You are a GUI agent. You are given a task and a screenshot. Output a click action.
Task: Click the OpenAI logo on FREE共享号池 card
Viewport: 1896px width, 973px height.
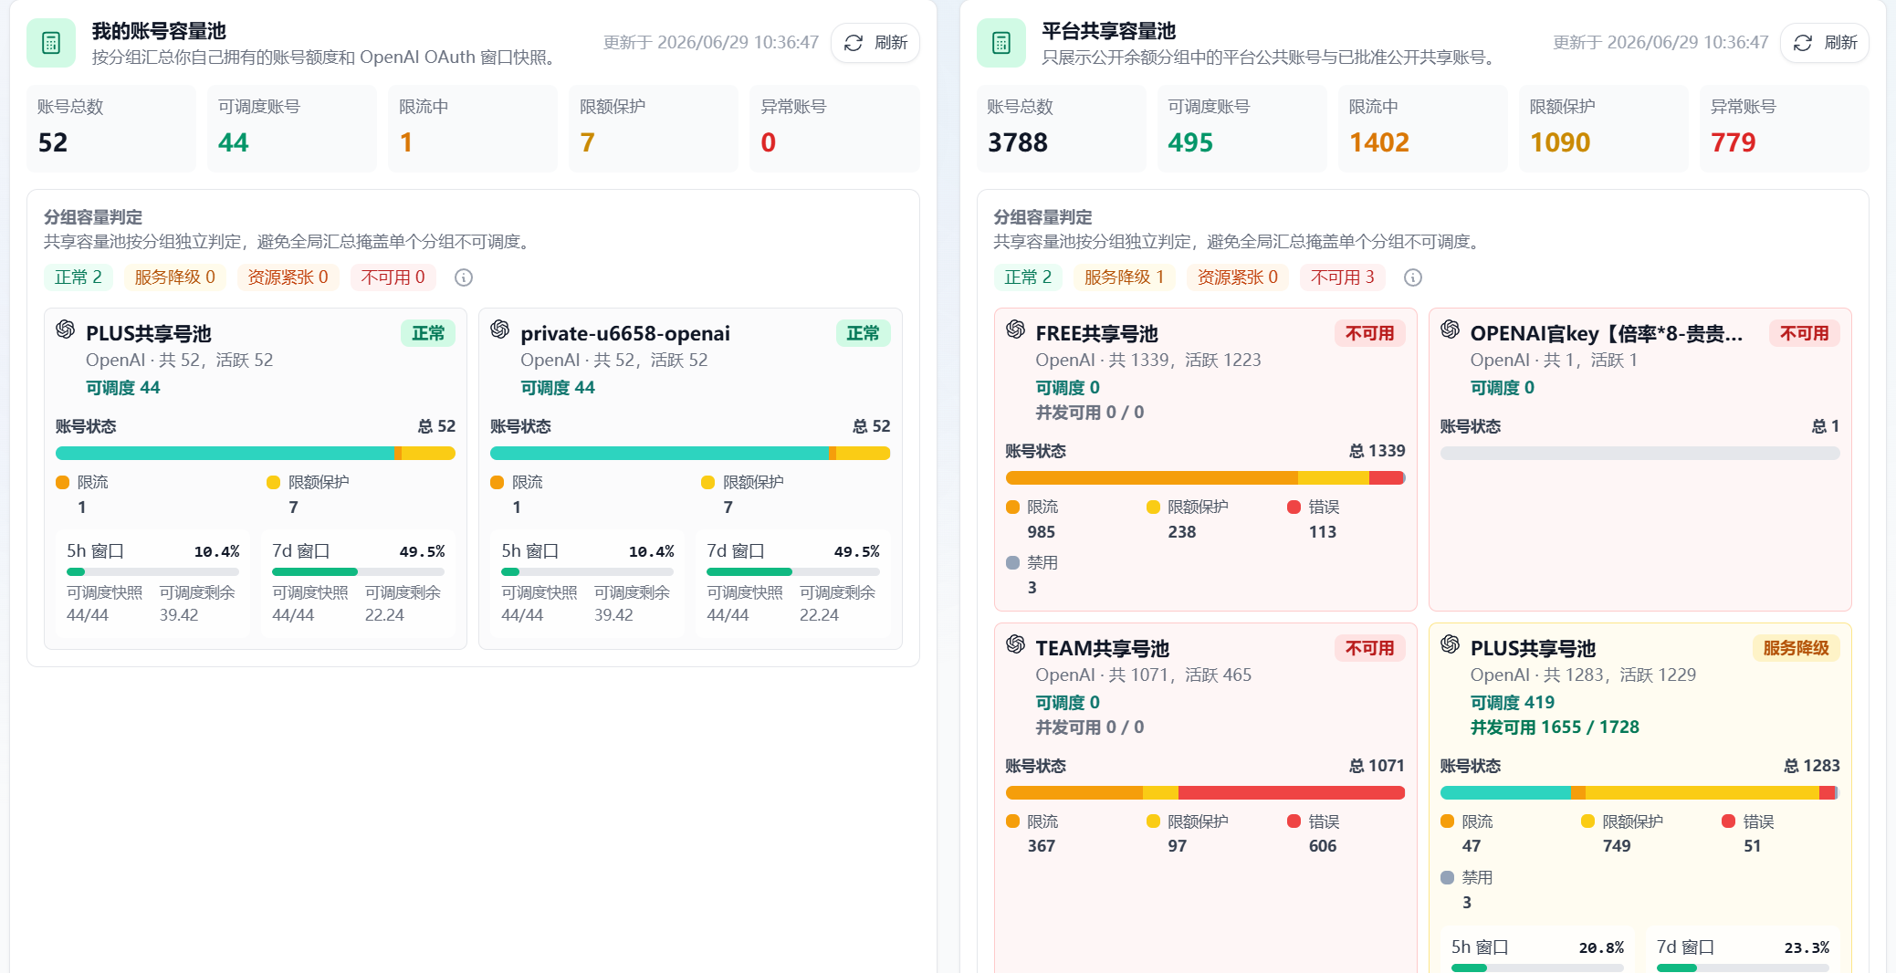coord(1015,330)
